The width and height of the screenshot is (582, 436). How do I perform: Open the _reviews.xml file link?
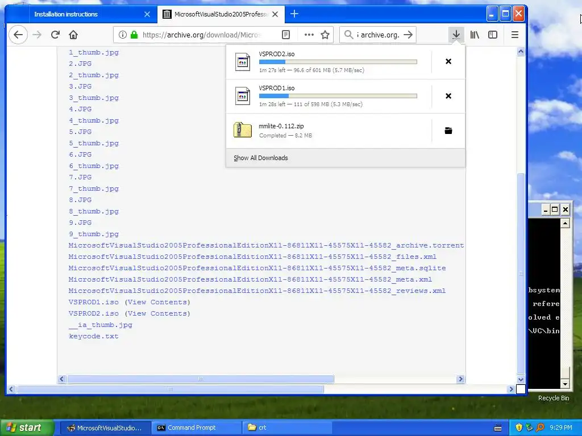[x=257, y=291]
